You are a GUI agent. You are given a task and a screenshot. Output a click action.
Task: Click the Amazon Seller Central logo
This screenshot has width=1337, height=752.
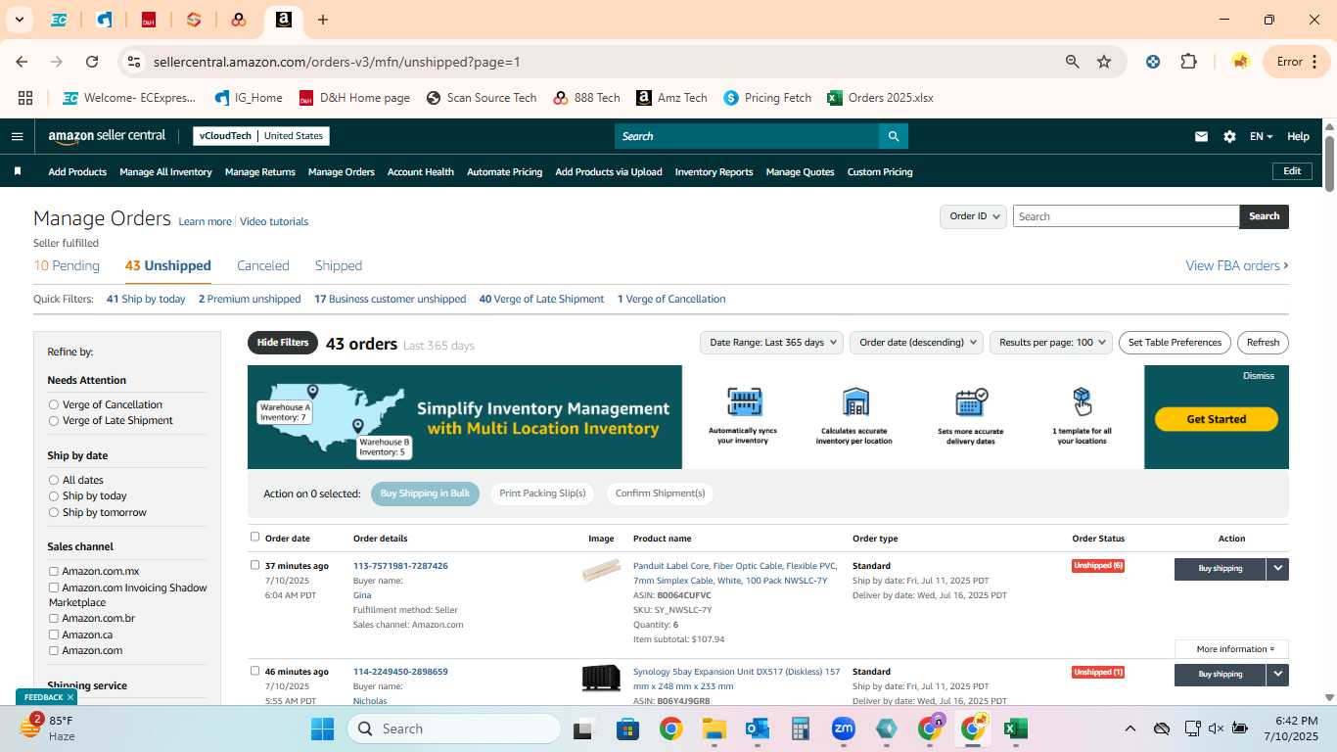107,136
